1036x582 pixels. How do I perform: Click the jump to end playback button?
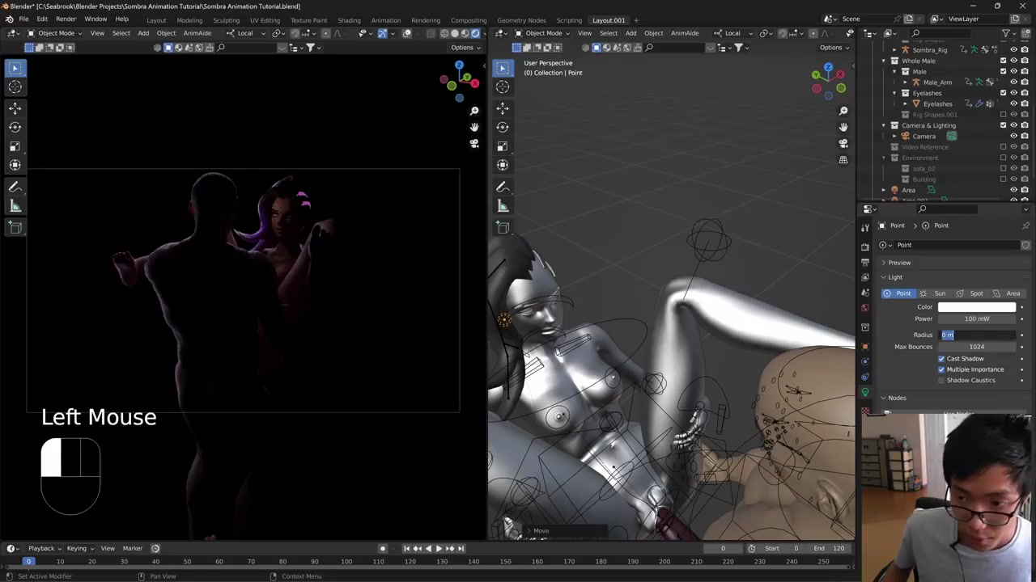459,548
